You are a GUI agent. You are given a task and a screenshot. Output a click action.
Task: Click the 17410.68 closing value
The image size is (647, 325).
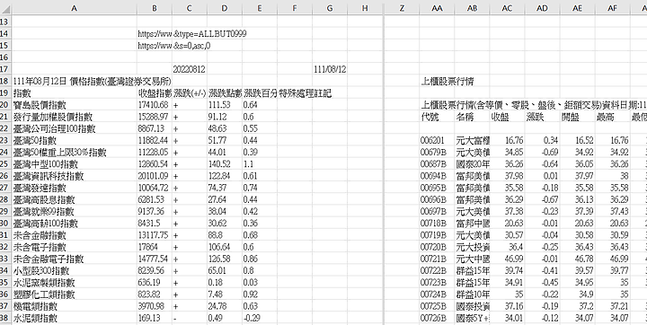pyautogui.click(x=155, y=105)
